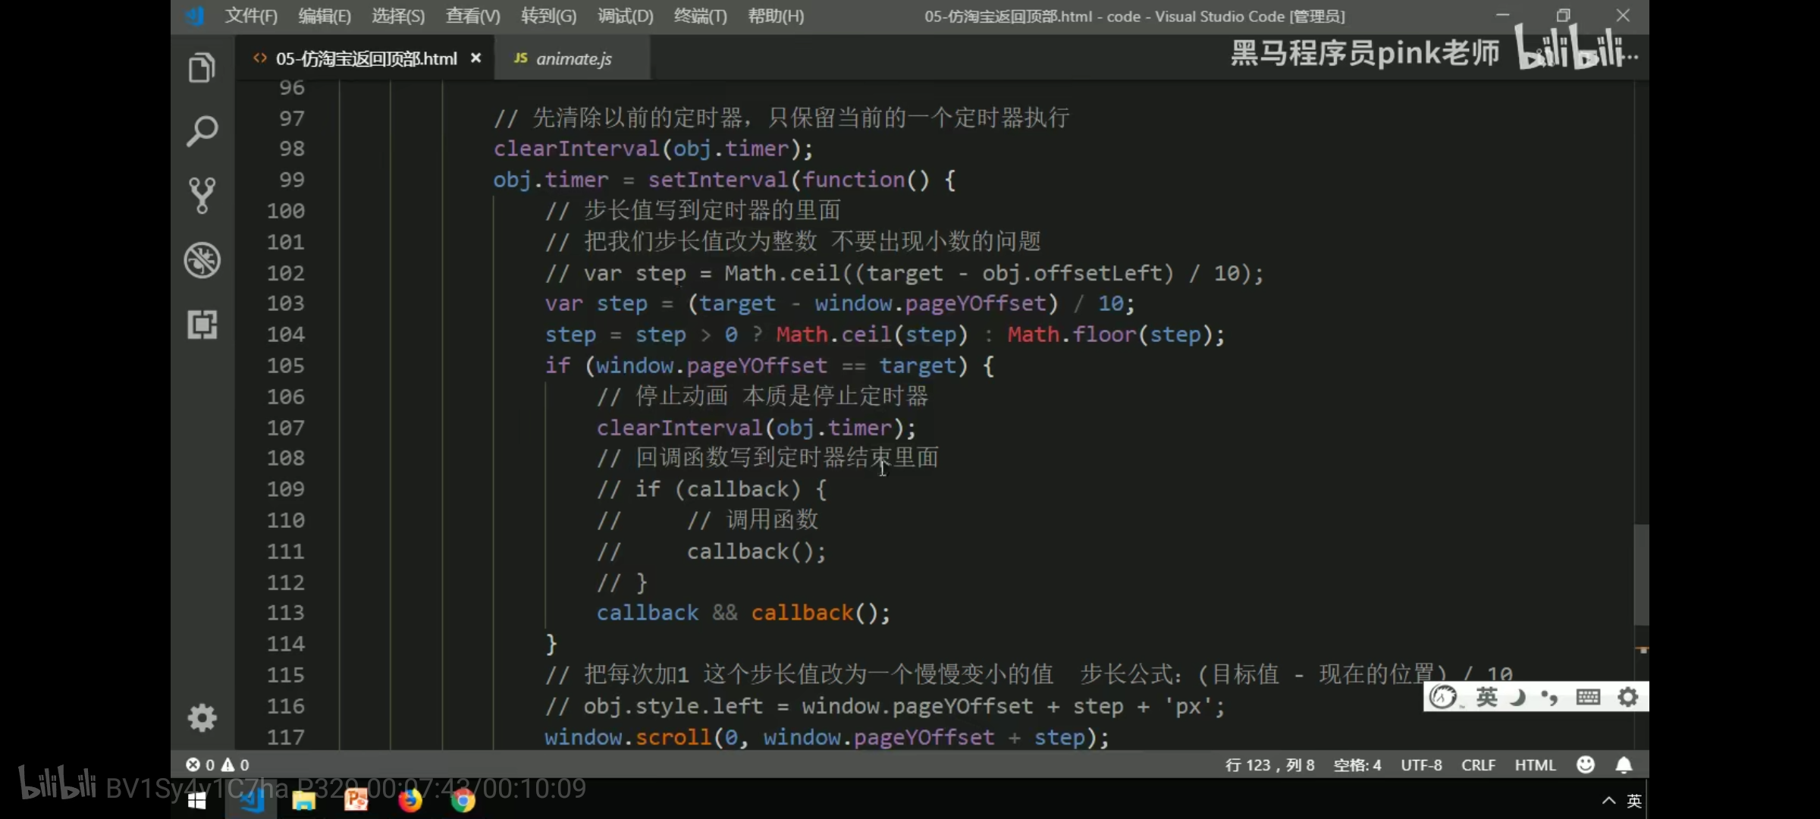Open the soft keyboard from IME toolbar
The height and width of the screenshot is (819, 1820).
1587,696
